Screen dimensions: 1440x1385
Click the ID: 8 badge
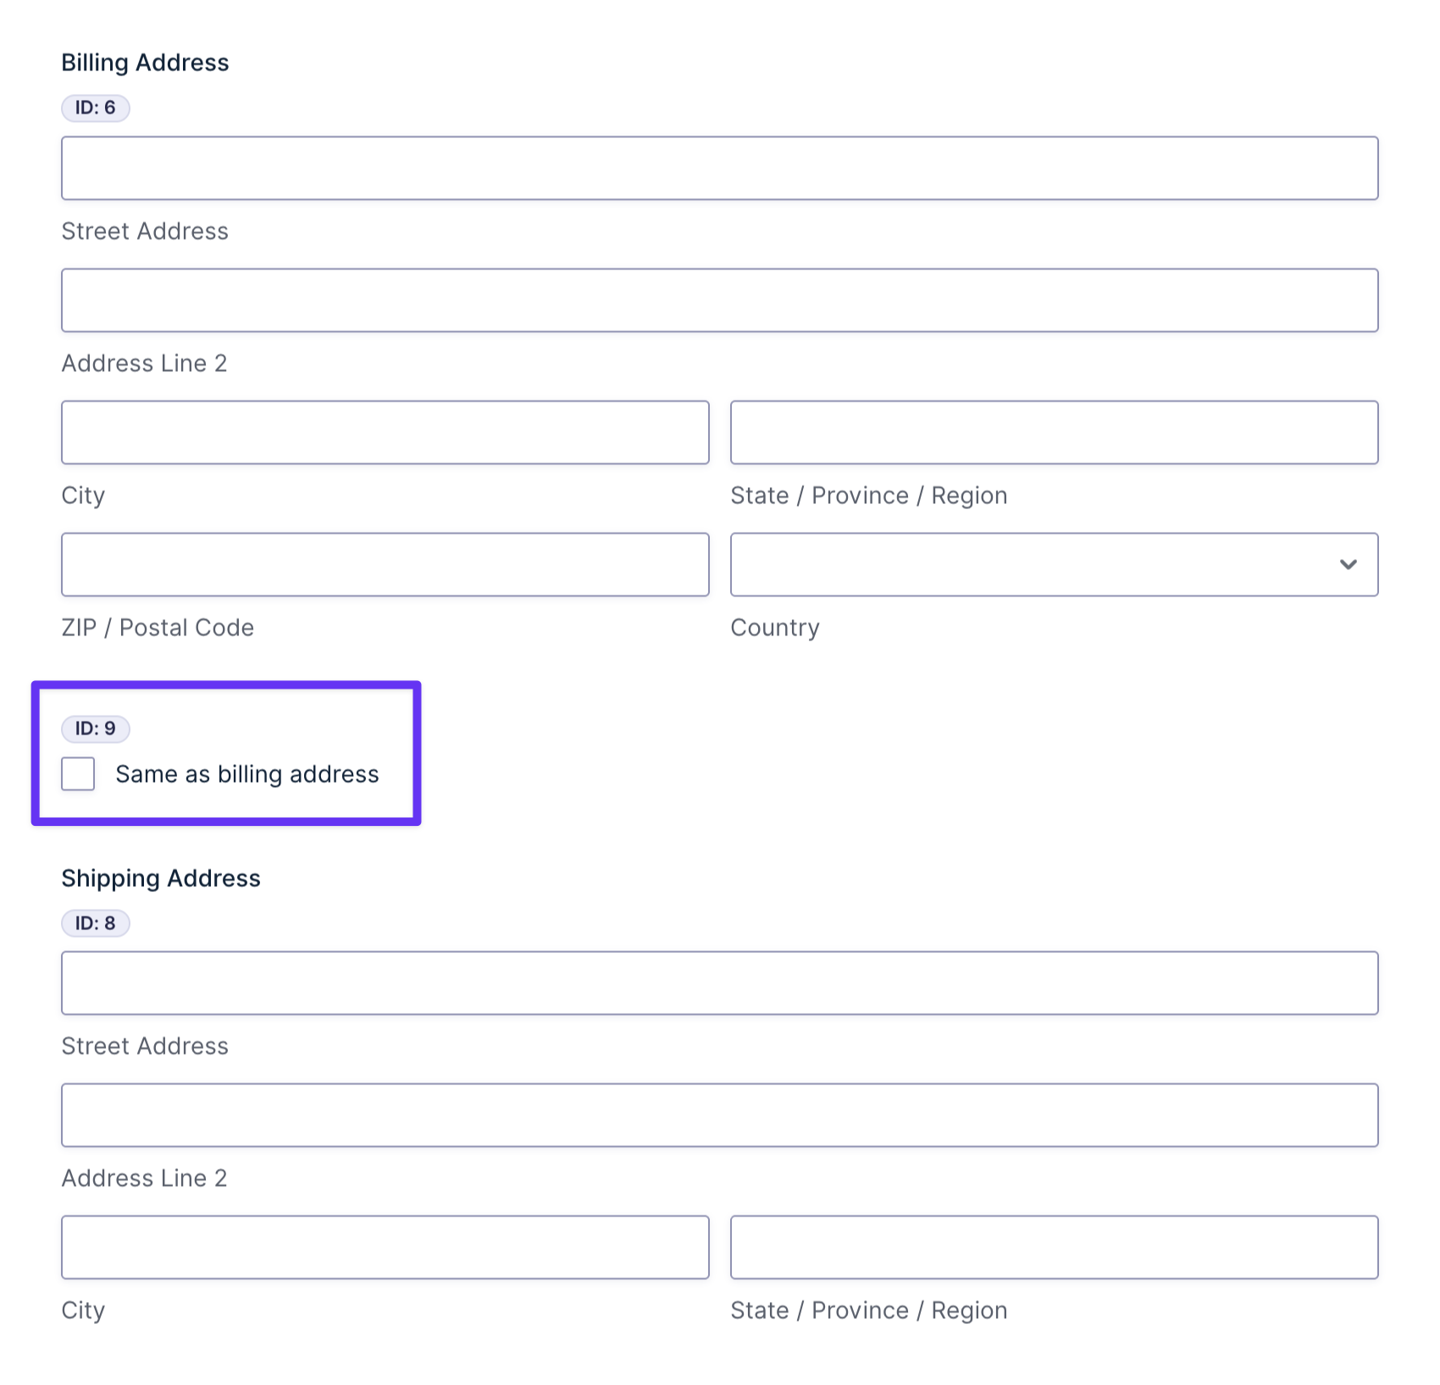(95, 922)
